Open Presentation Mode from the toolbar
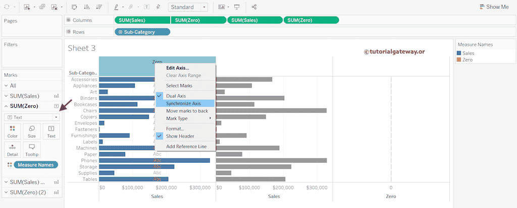 point(236,7)
